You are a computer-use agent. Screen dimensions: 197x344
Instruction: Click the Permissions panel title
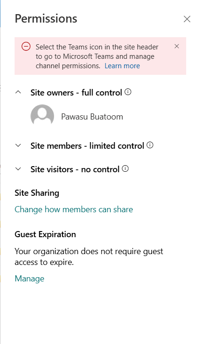46,19
